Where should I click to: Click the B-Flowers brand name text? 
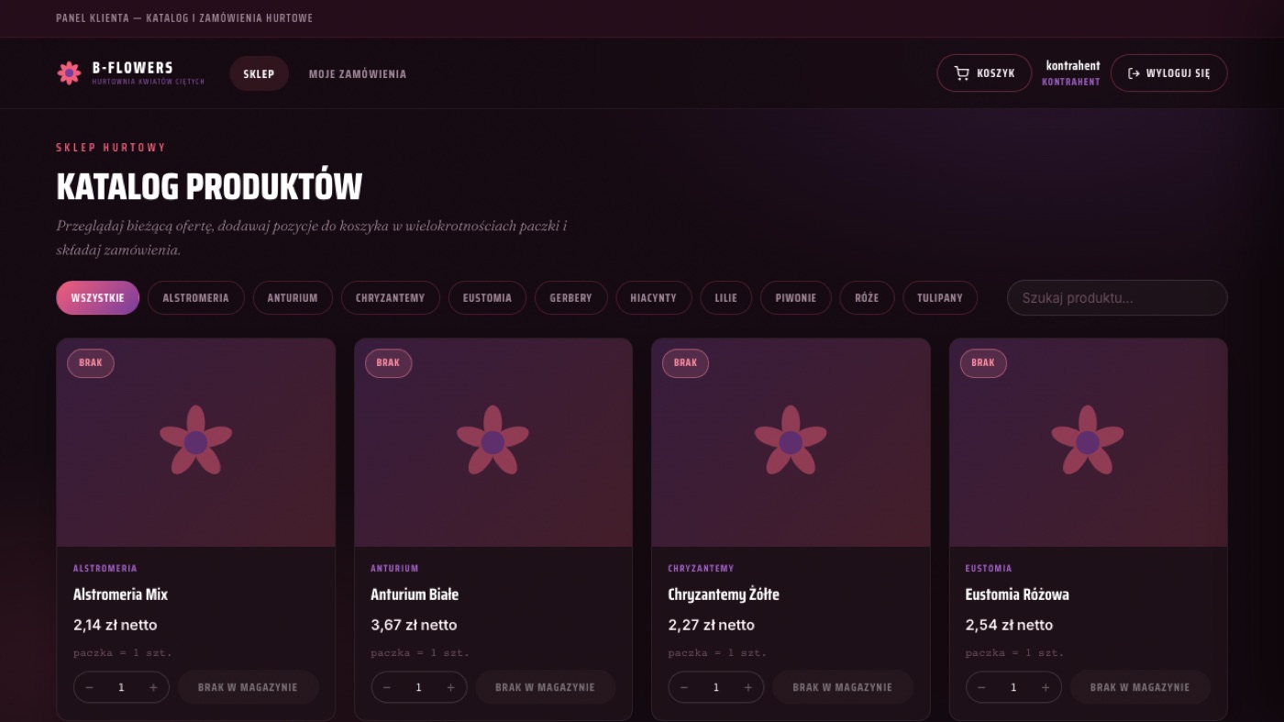pyautogui.click(x=133, y=68)
